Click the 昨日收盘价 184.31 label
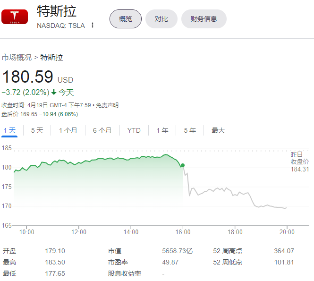This screenshot has width=314, height=281. 299,162
